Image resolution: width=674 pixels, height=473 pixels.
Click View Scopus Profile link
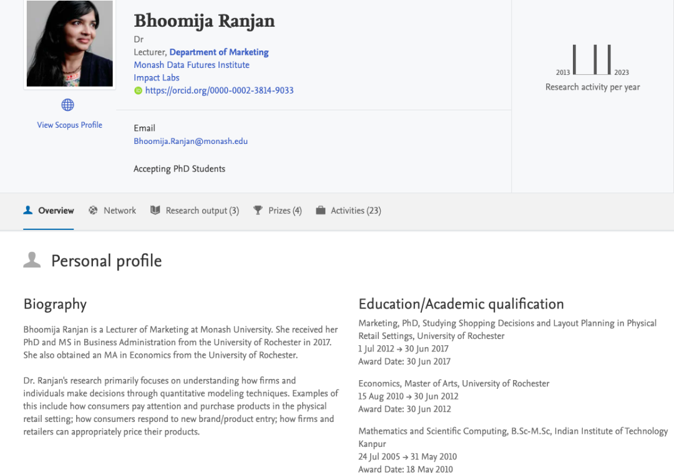click(x=69, y=125)
